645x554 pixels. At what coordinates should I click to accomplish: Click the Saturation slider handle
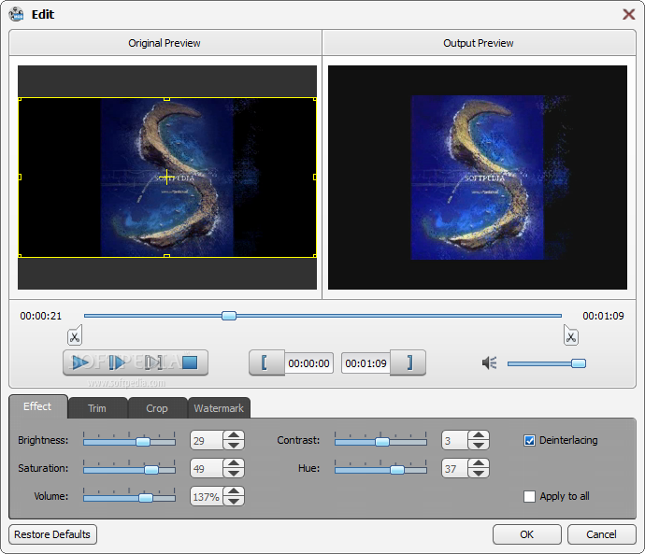tap(151, 470)
